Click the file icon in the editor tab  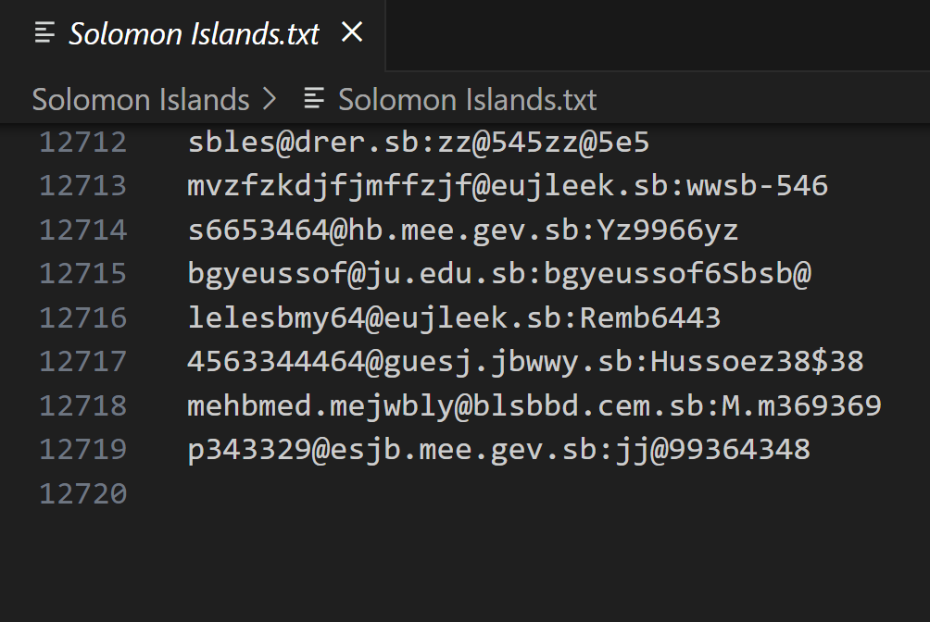coord(44,34)
